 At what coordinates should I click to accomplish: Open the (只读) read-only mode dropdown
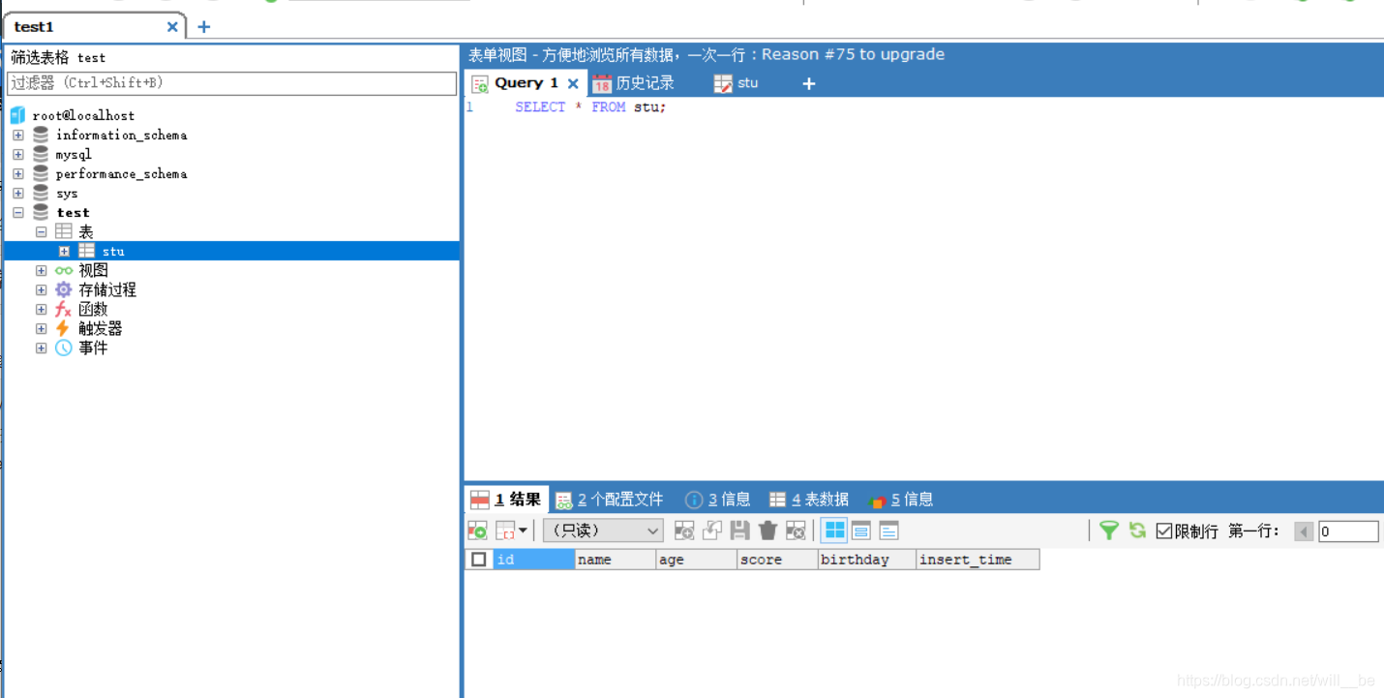tap(603, 531)
